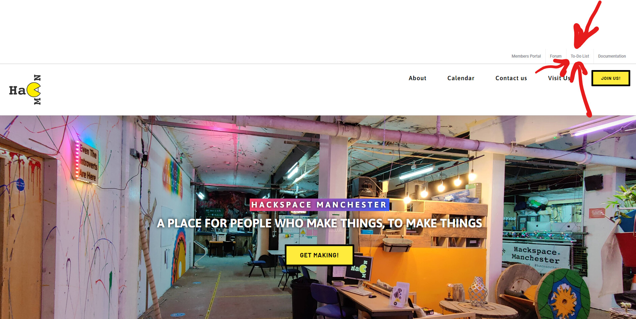Open the Calendar menu item

click(461, 78)
